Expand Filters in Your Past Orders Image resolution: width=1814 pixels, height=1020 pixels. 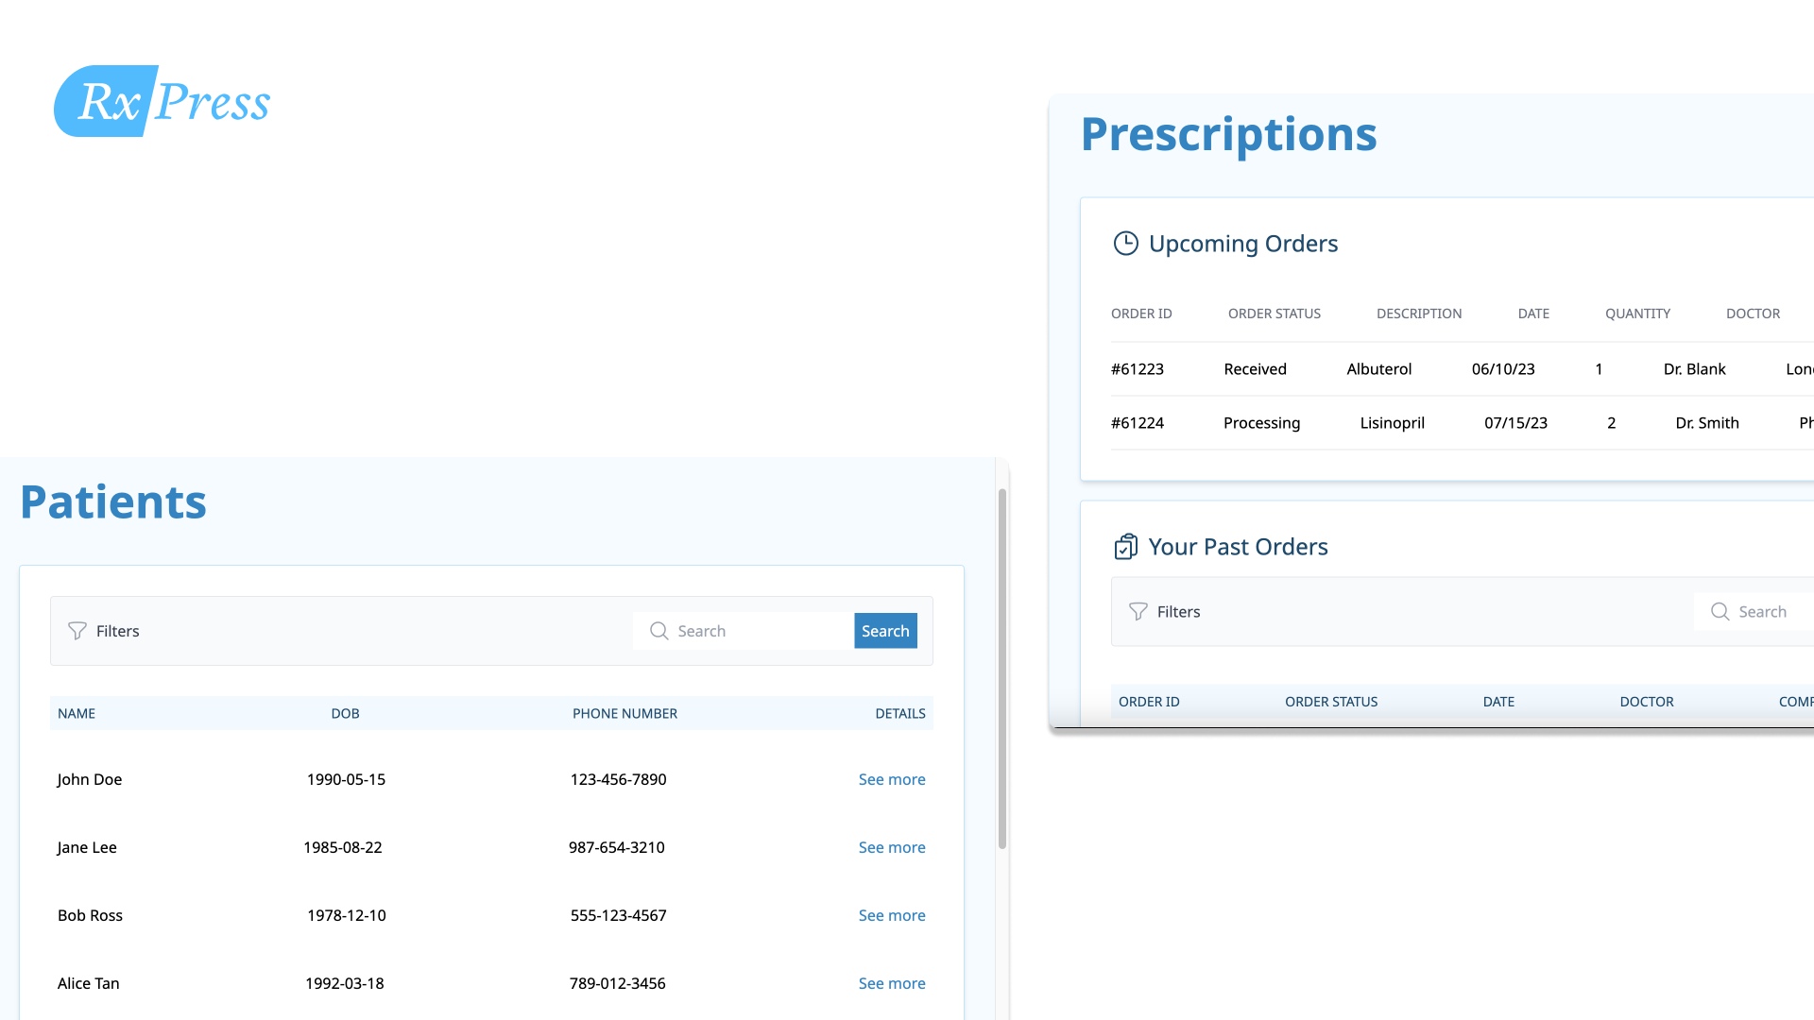[1178, 612]
